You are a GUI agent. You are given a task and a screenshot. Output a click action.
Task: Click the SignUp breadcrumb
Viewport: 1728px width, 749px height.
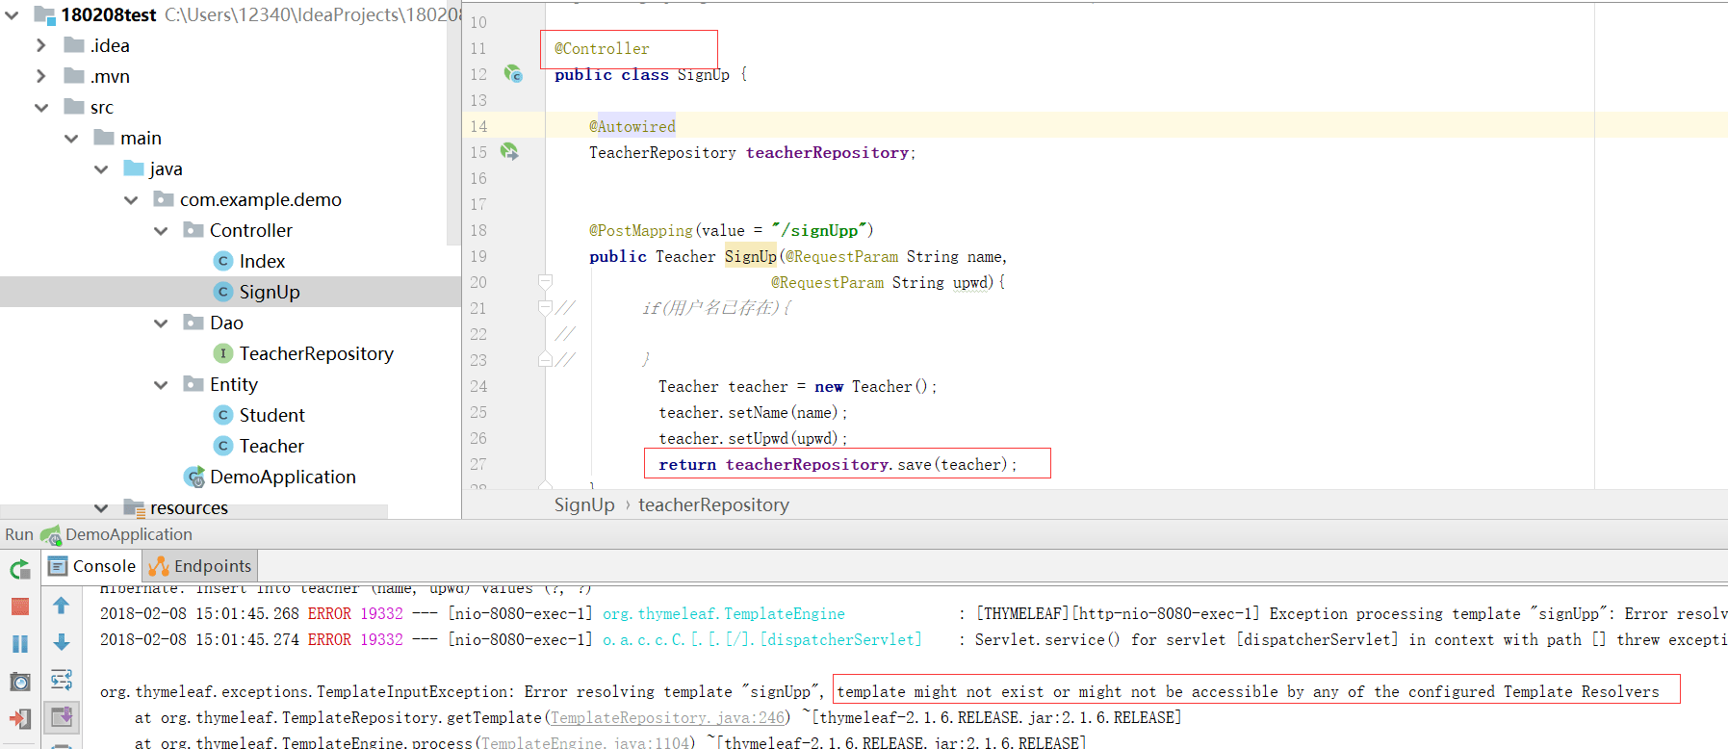click(x=584, y=504)
